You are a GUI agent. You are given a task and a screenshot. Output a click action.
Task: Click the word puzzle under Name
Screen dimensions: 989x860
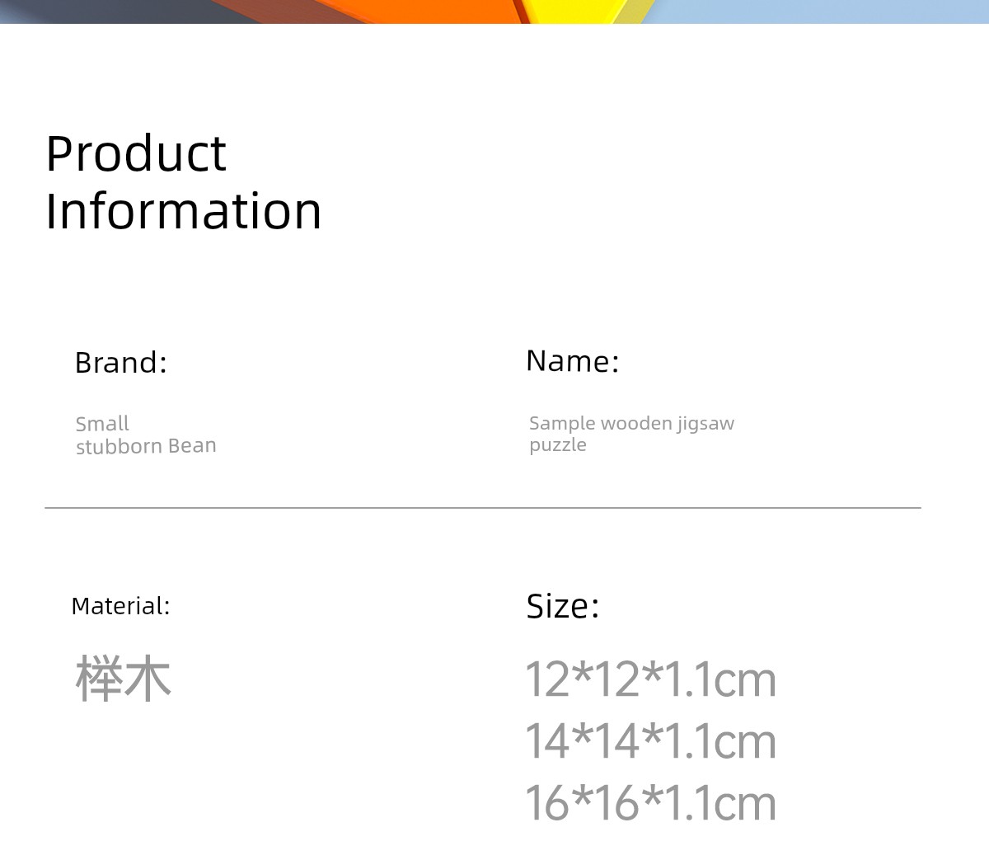pyautogui.click(x=558, y=445)
